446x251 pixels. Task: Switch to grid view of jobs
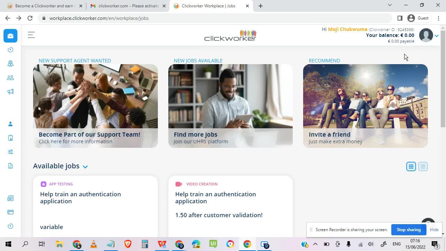[x=411, y=167]
